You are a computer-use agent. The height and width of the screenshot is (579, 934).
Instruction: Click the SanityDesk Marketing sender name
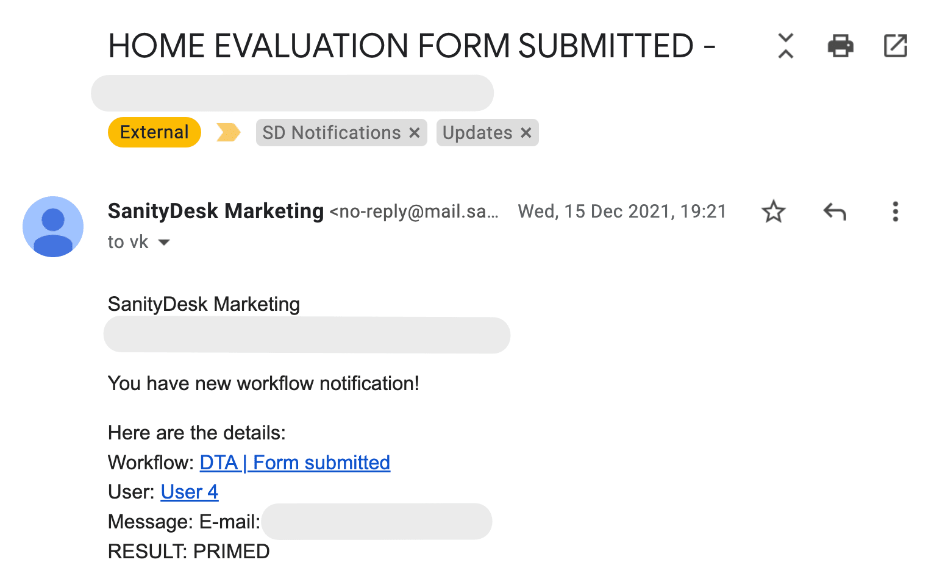[215, 211]
